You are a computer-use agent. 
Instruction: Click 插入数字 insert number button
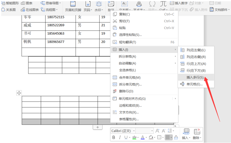click(x=179, y=3)
